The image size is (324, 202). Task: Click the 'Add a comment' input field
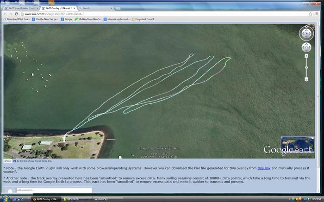point(53,190)
